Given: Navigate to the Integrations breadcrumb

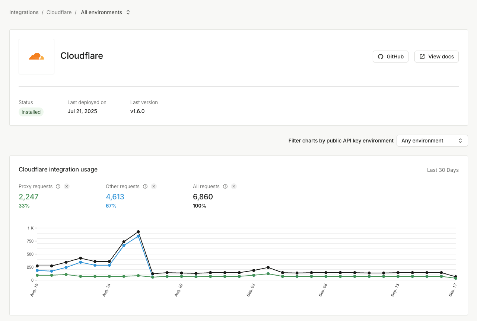Looking at the screenshot, I should [x=23, y=12].
